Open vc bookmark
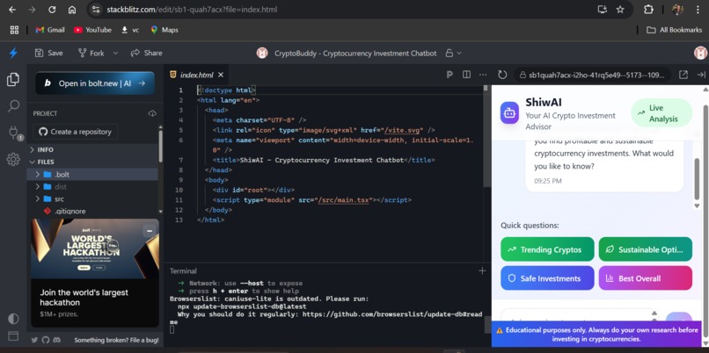Image resolution: width=709 pixels, height=353 pixels. [x=130, y=30]
